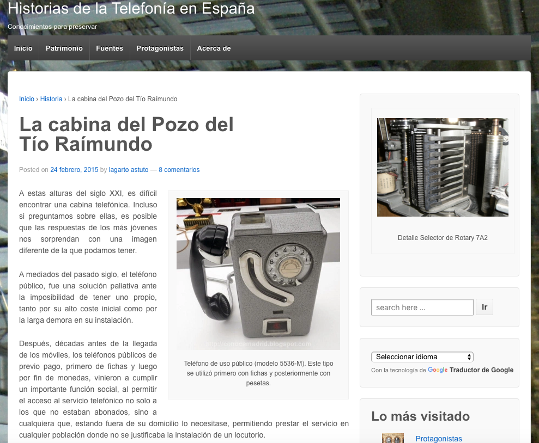Viewport: 539px width, 443px height.
Task: Expand the Seleccionar idioma dropdown
Action: pos(422,357)
